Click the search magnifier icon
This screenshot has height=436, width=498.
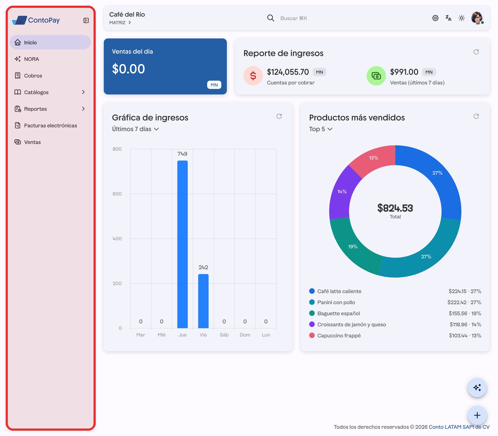(x=271, y=18)
